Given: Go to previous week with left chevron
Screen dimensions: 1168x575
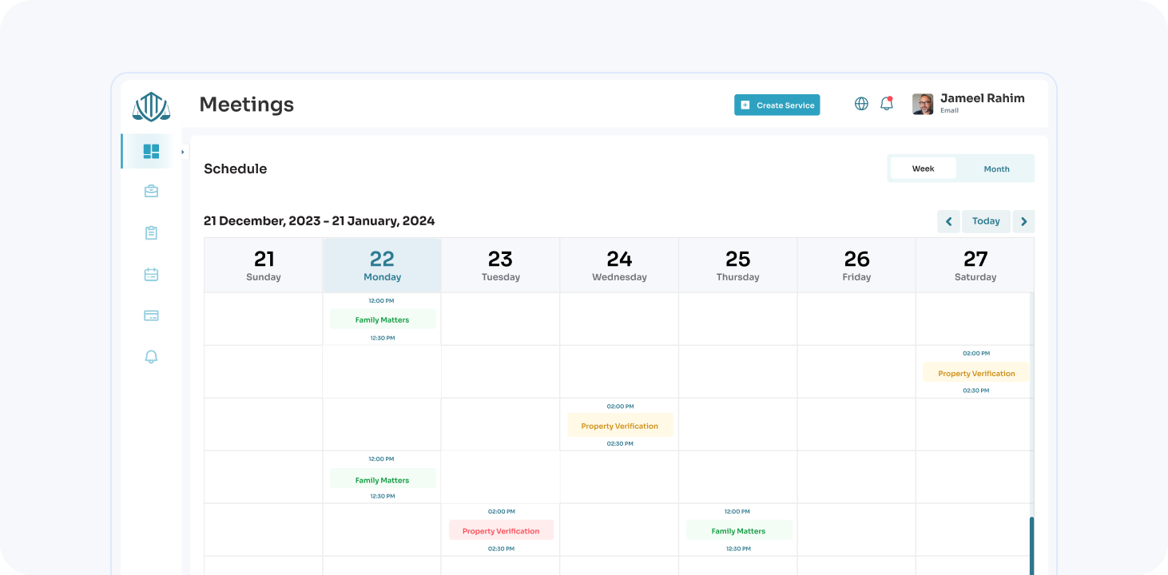Looking at the screenshot, I should pos(948,221).
